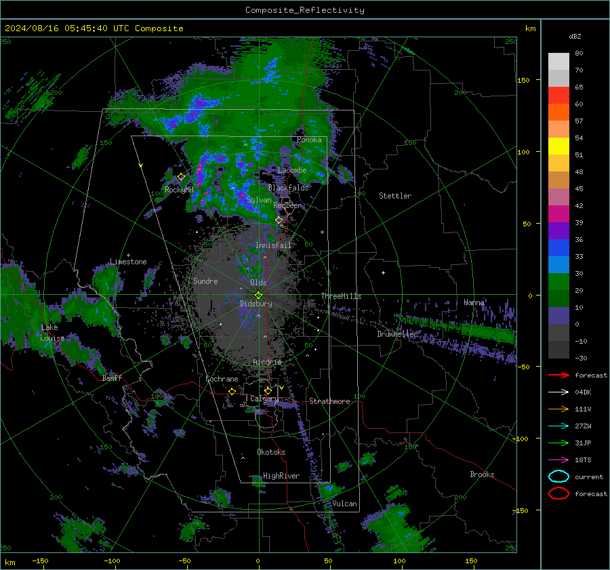
Task: Click the 'Stettler' city label
Action: point(395,196)
